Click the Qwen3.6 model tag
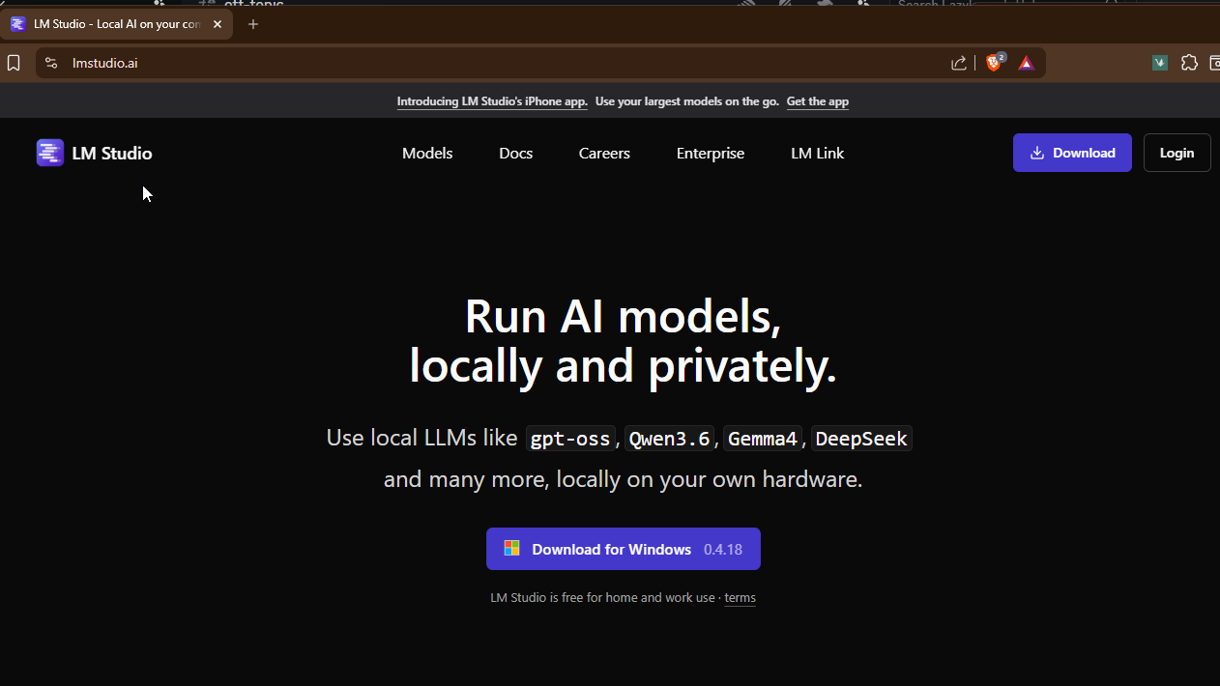Image resolution: width=1220 pixels, height=686 pixels. (669, 439)
